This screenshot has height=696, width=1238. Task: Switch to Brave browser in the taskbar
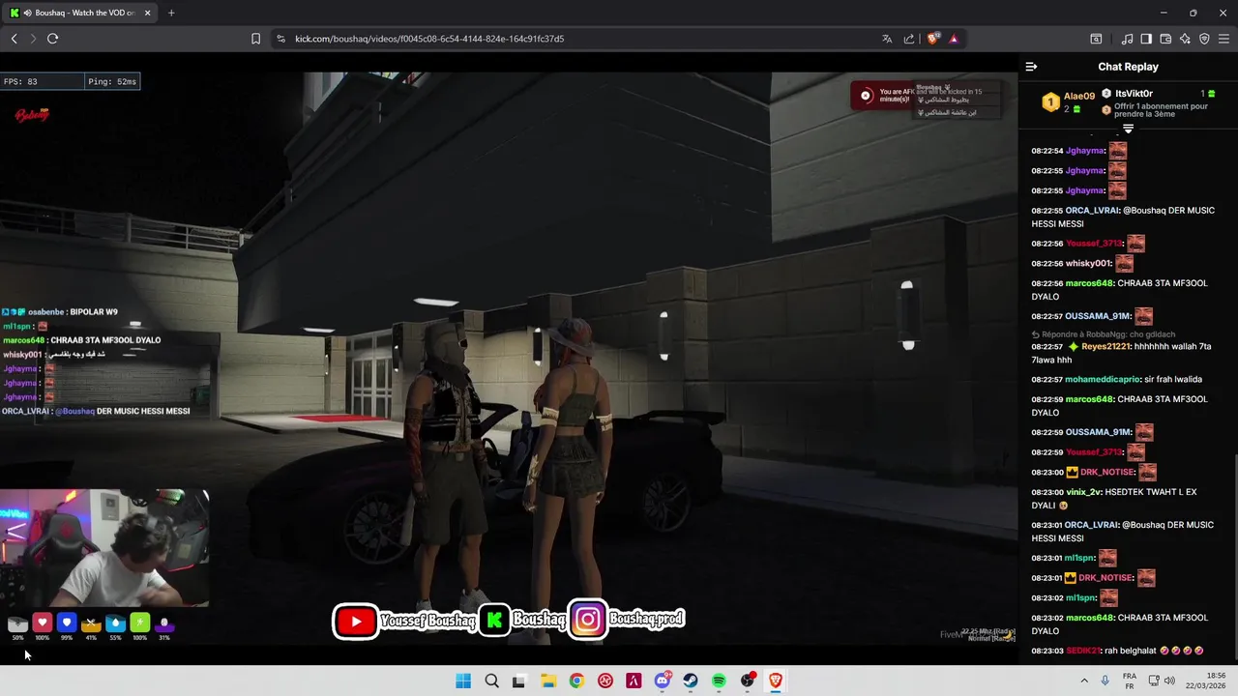tap(776, 681)
